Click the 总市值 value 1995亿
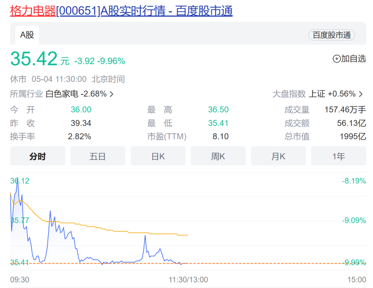Image resolution: width=373 pixels, height=288 pixels. tap(353, 136)
